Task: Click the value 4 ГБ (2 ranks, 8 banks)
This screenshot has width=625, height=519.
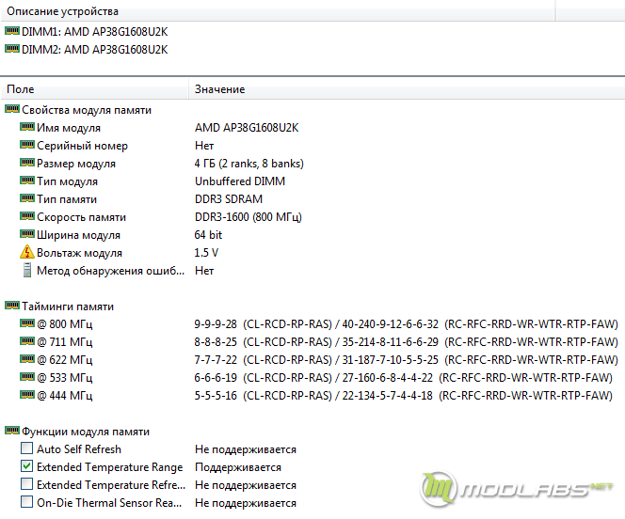Action: coord(249,164)
